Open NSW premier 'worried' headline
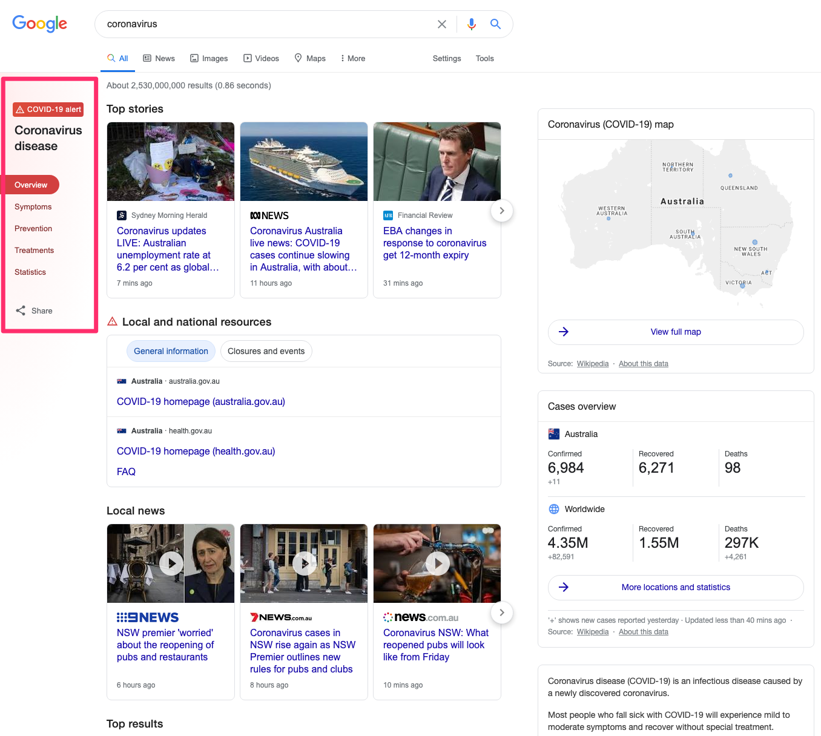Screen dimensions: 821x736 (x=165, y=645)
